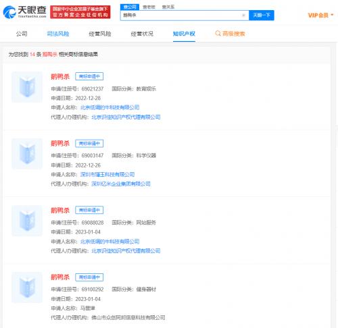Switch search mode to 查关系
The image size is (338, 328).
168,7
